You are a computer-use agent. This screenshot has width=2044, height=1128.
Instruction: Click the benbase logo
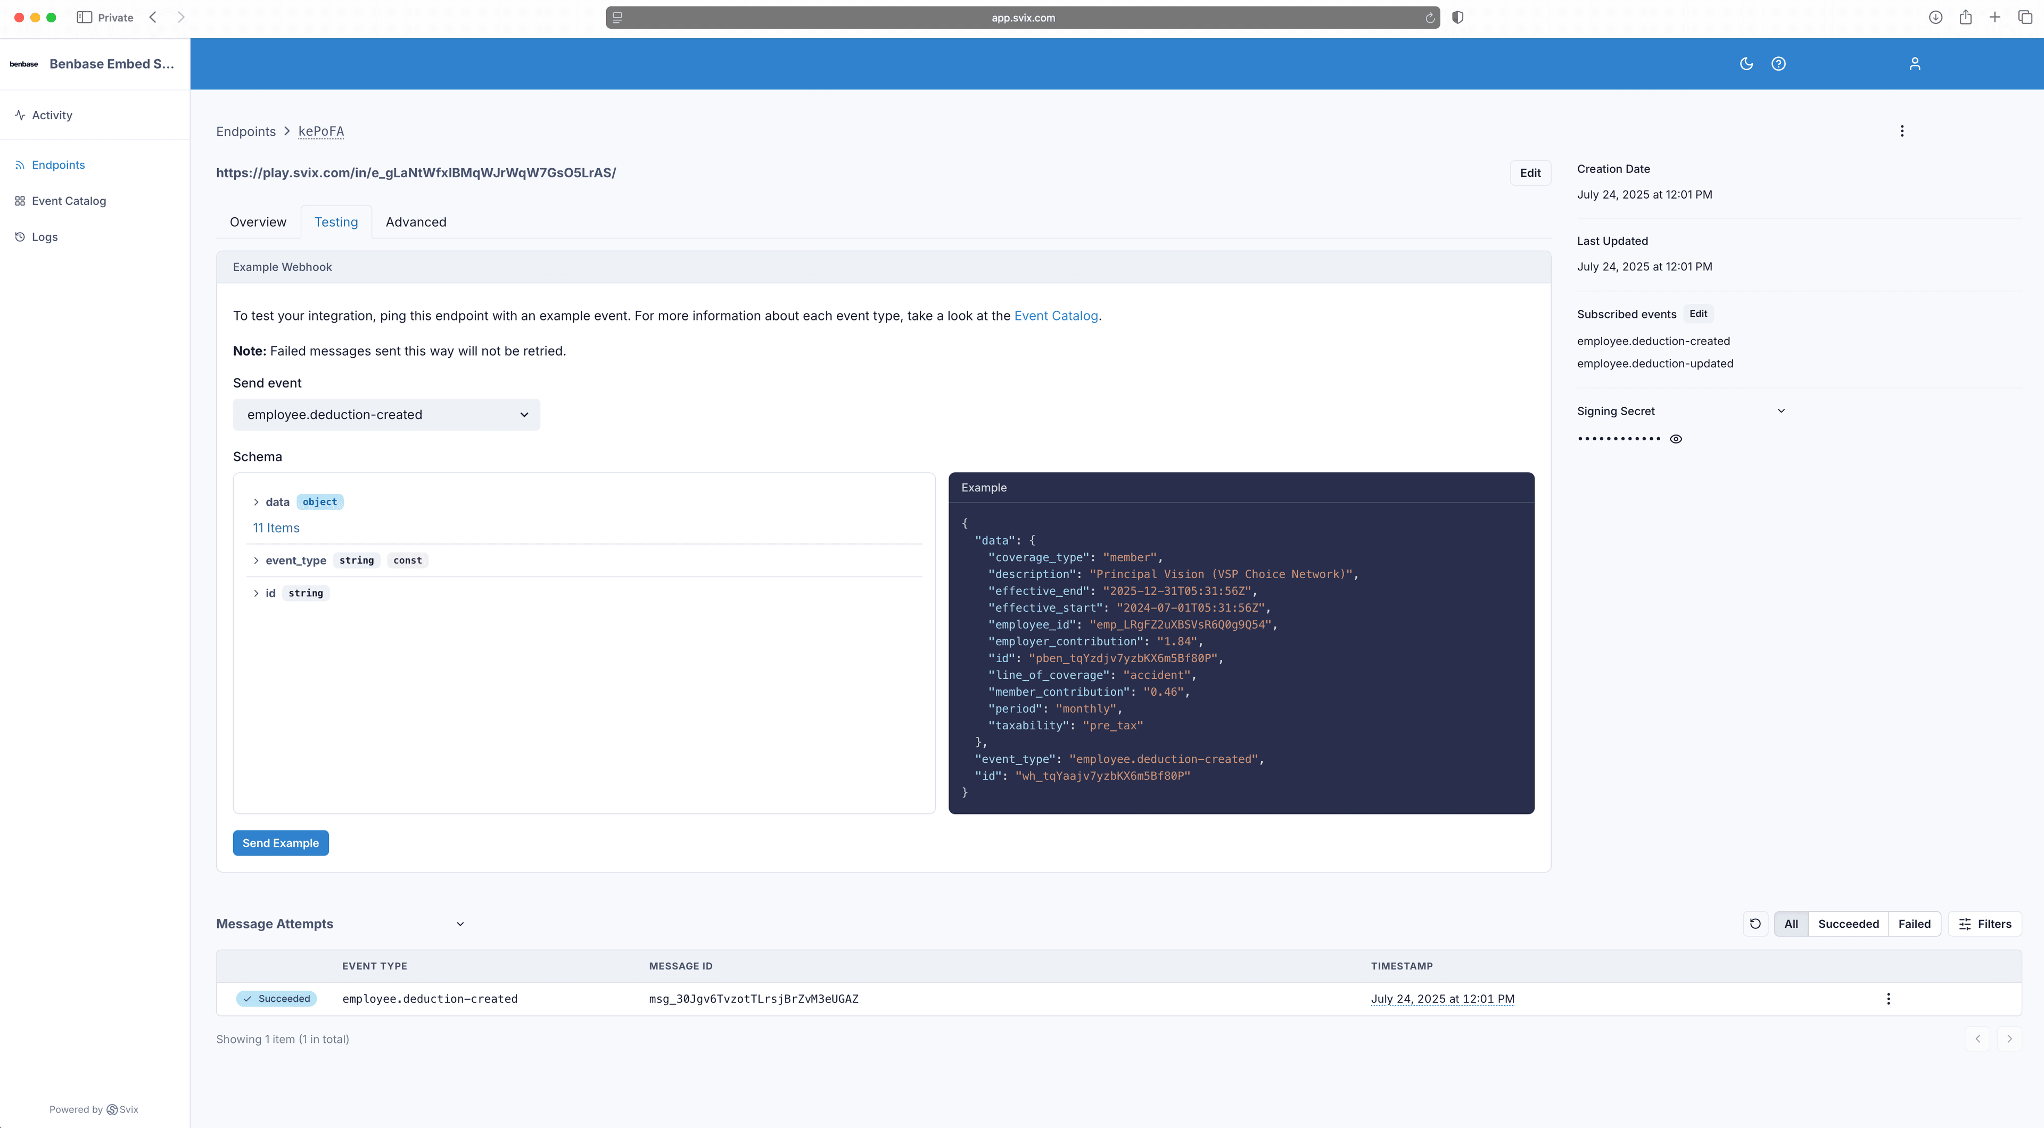[24, 64]
